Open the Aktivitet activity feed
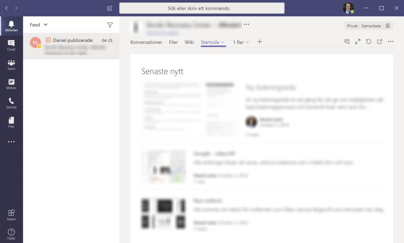 tap(11, 26)
